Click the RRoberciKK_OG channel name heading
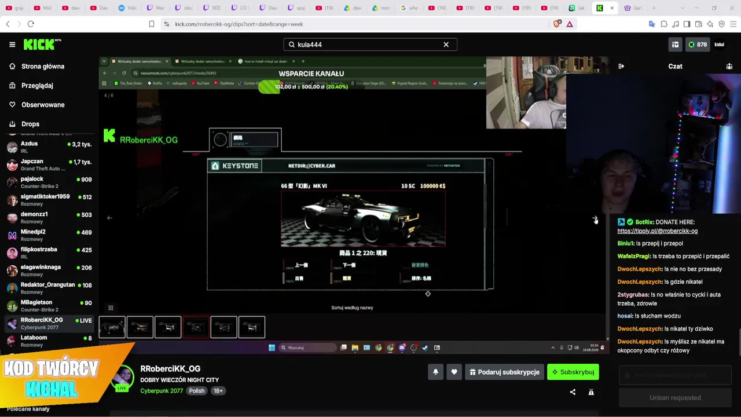741x417 pixels. tap(170, 368)
